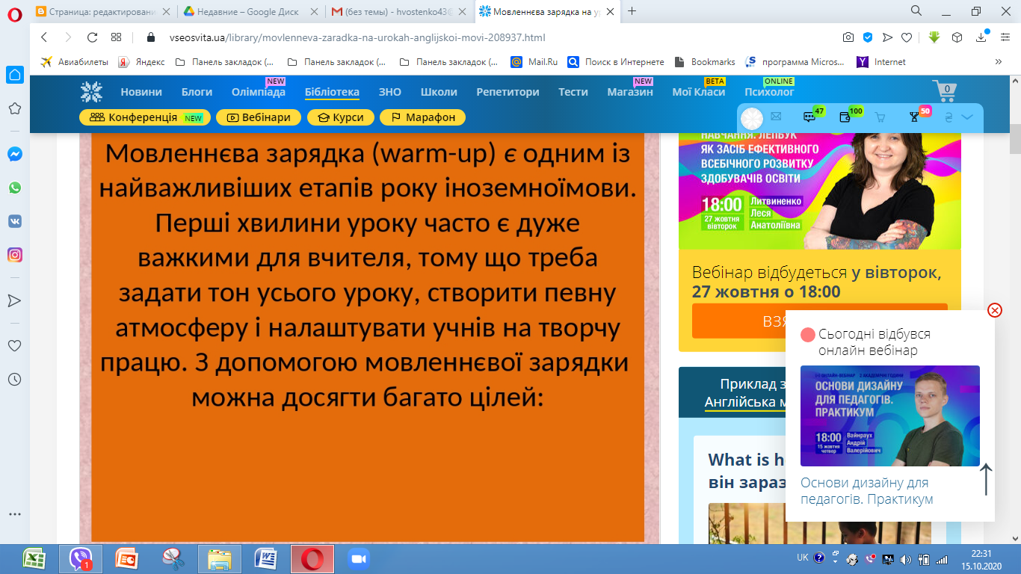The width and height of the screenshot is (1021, 574).
Task: Open browser downloads panel
Action: [x=982, y=37]
